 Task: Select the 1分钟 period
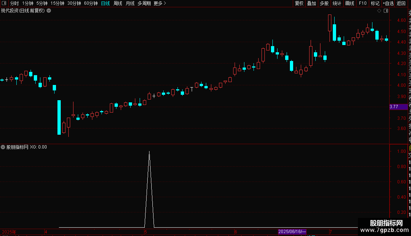(x=28, y=3)
